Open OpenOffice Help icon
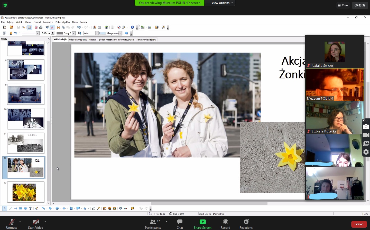Viewport: 370px width, 230px height. click(x=132, y=27)
